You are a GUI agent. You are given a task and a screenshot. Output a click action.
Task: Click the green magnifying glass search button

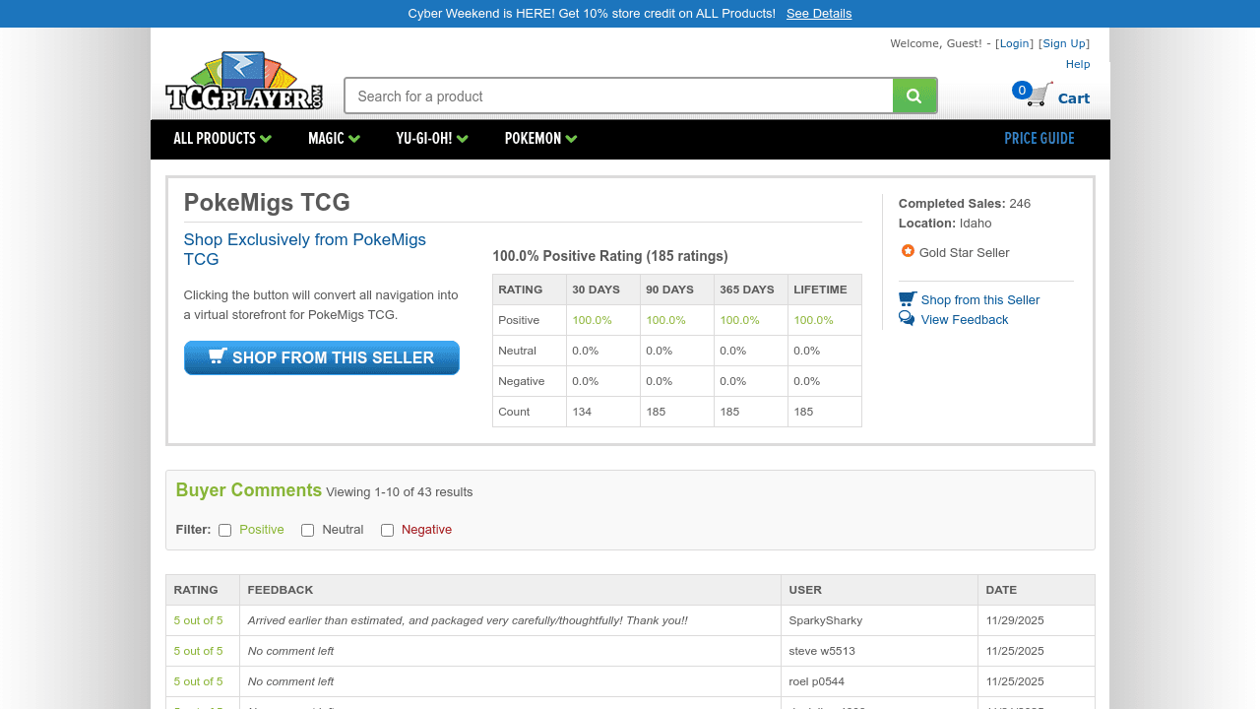point(914,96)
